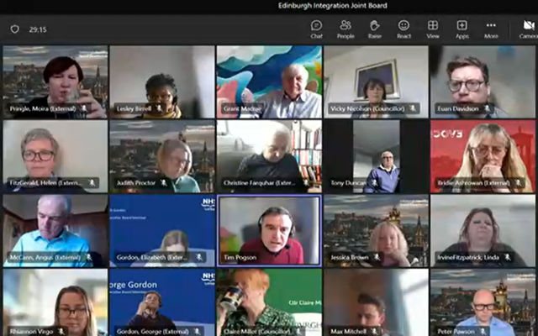The height and width of the screenshot is (336, 538).
Task: Select Claire Miller (Councillor) video tile
Action: (x=269, y=302)
